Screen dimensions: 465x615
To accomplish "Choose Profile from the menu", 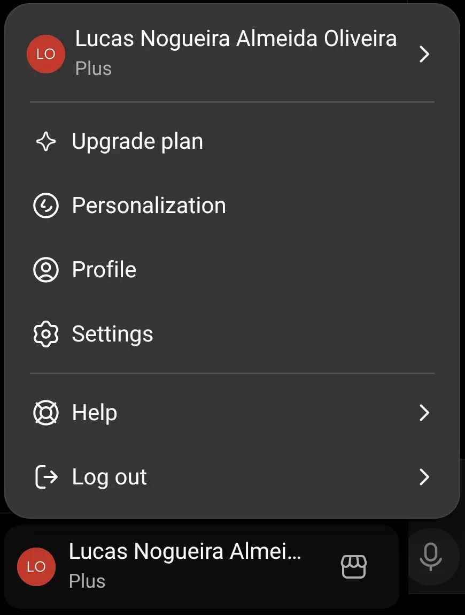I will 232,270.
